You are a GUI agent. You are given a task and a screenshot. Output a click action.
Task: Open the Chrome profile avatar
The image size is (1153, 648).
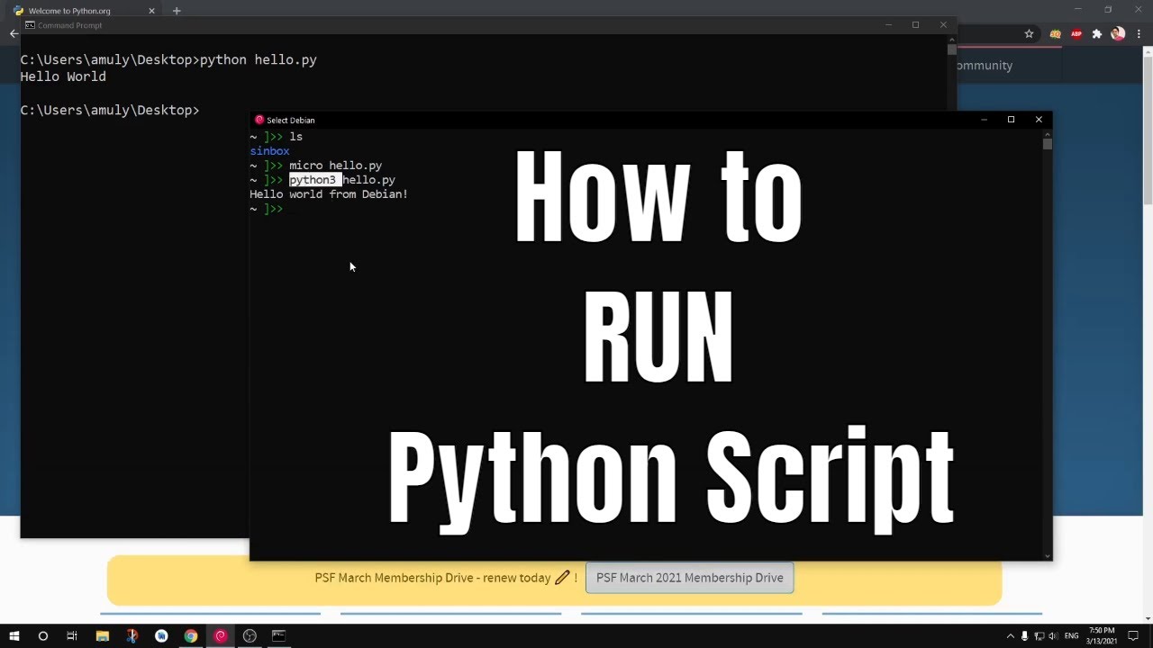1118,33
